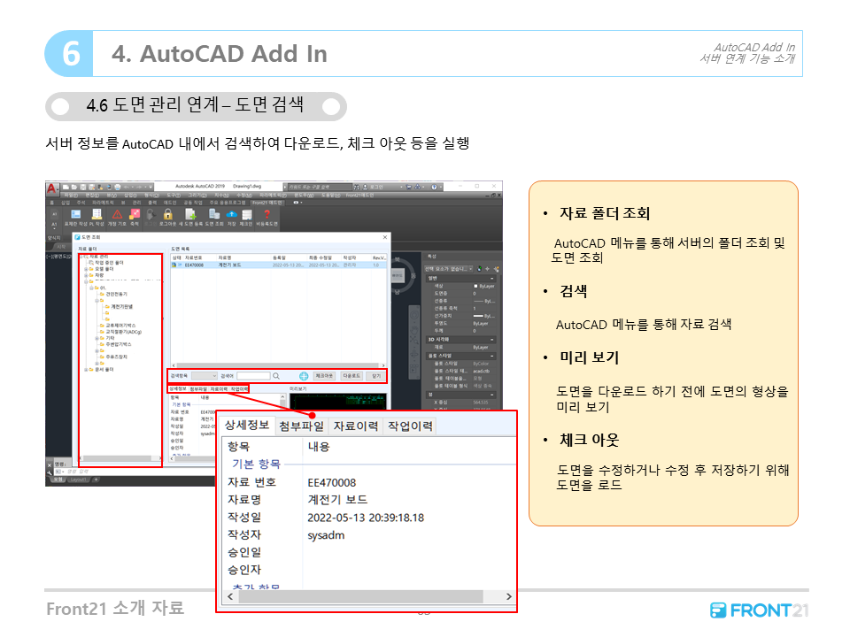Click the right scroll arrow in enlarged detail view
Viewport: 850px width, 637px height.
coord(508,596)
